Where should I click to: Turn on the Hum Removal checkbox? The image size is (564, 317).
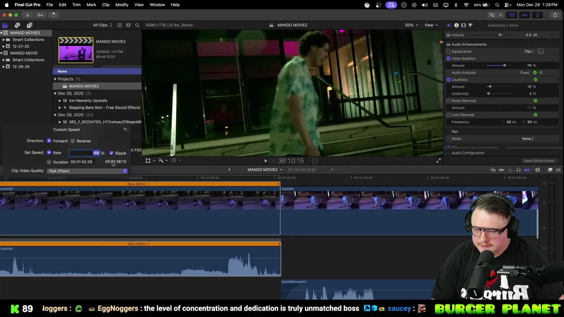(449, 115)
